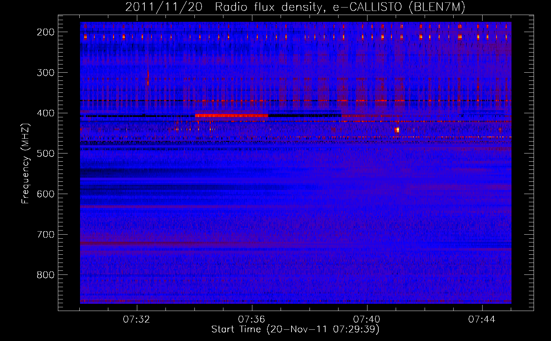Select the '700' frequency axis label

pyautogui.click(x=45, y=235)
